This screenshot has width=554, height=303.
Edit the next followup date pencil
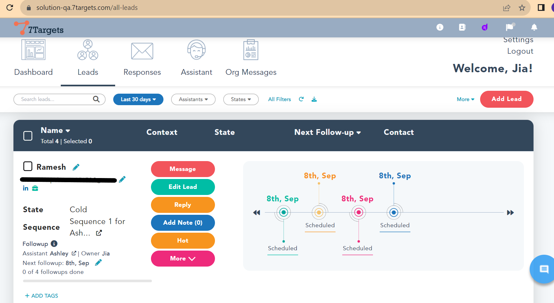98,263
